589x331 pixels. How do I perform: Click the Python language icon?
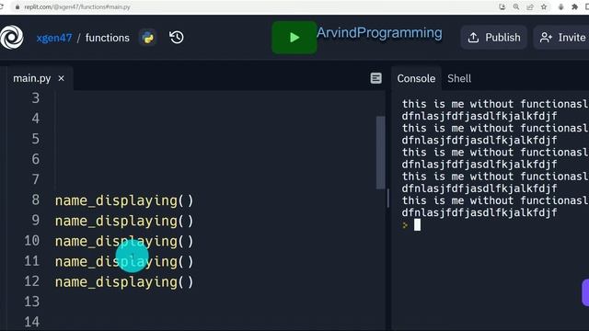[x=147, y=38]
